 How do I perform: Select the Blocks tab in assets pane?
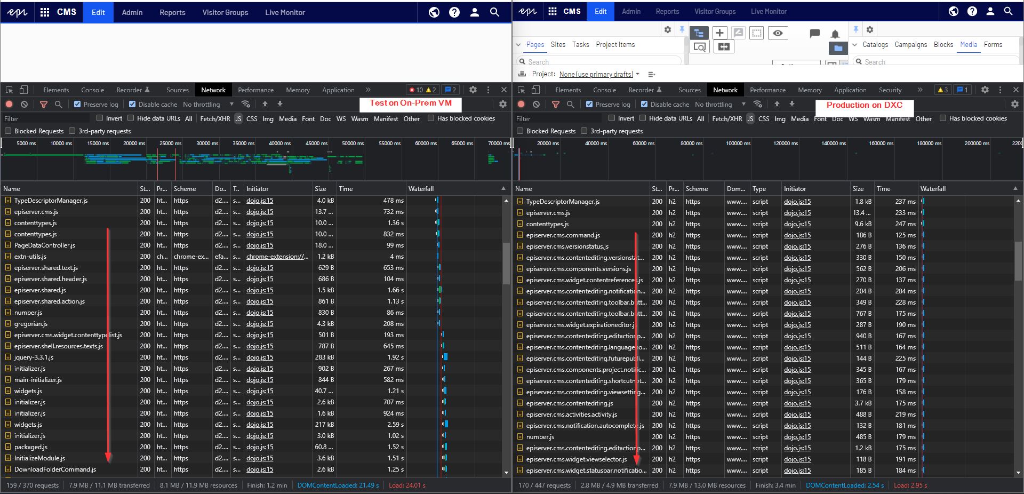point(943,45)
